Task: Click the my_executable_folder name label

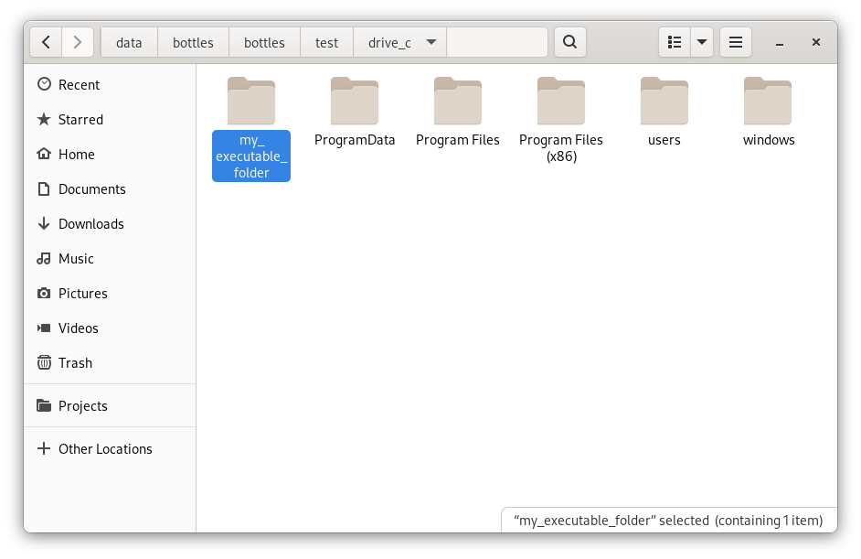Action: [251, 156]
